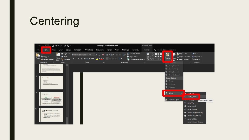Image resolution: width=249 pixels, height=140 pixels.
Task: Toggle Strikethrough formatting
Action: coord(85,59)
